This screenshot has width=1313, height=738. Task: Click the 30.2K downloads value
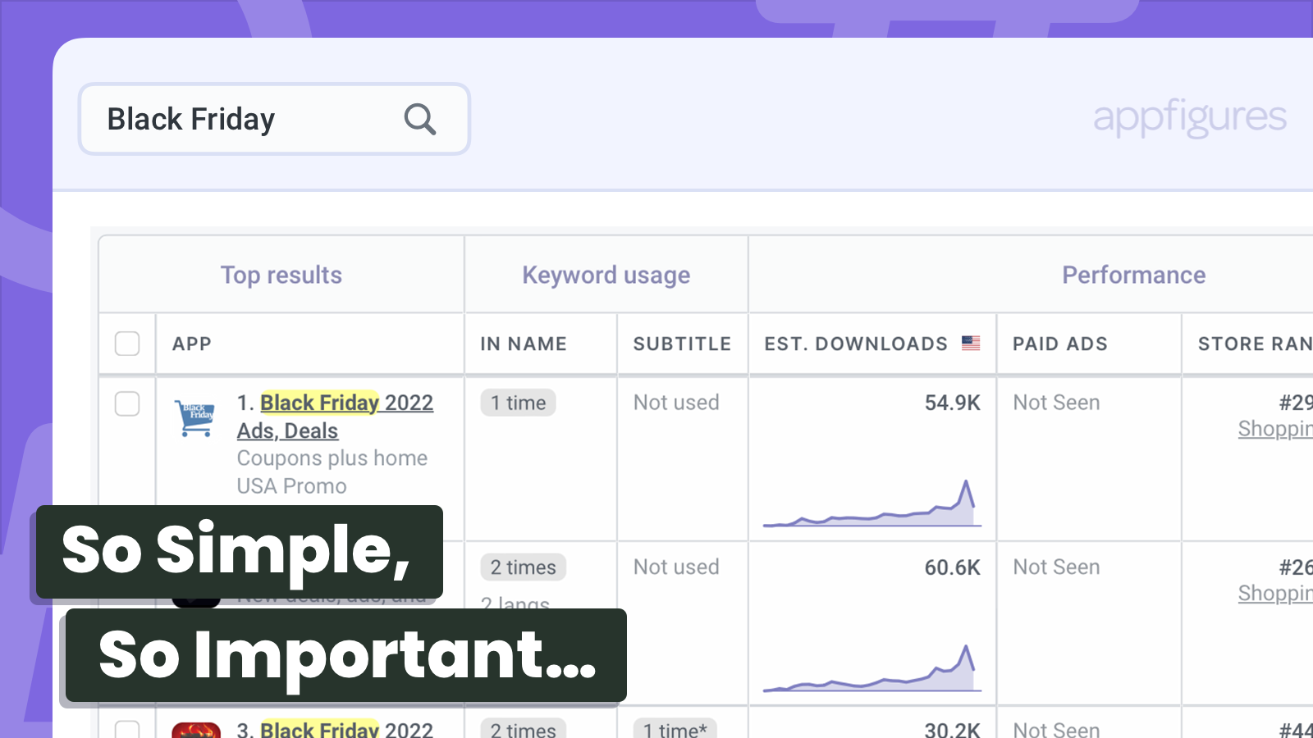point(953,729)
